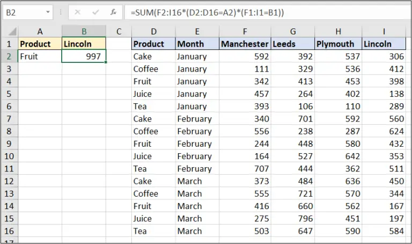Click the Insert Function fx icon
Image resolution: width=412 pixels, height=244 pixels.
(x=113, y=11)
